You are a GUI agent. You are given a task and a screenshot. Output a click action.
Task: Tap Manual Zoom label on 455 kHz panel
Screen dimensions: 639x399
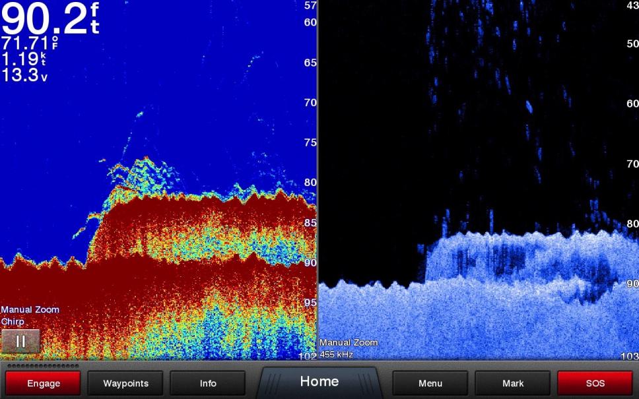(x=349, y=343)
